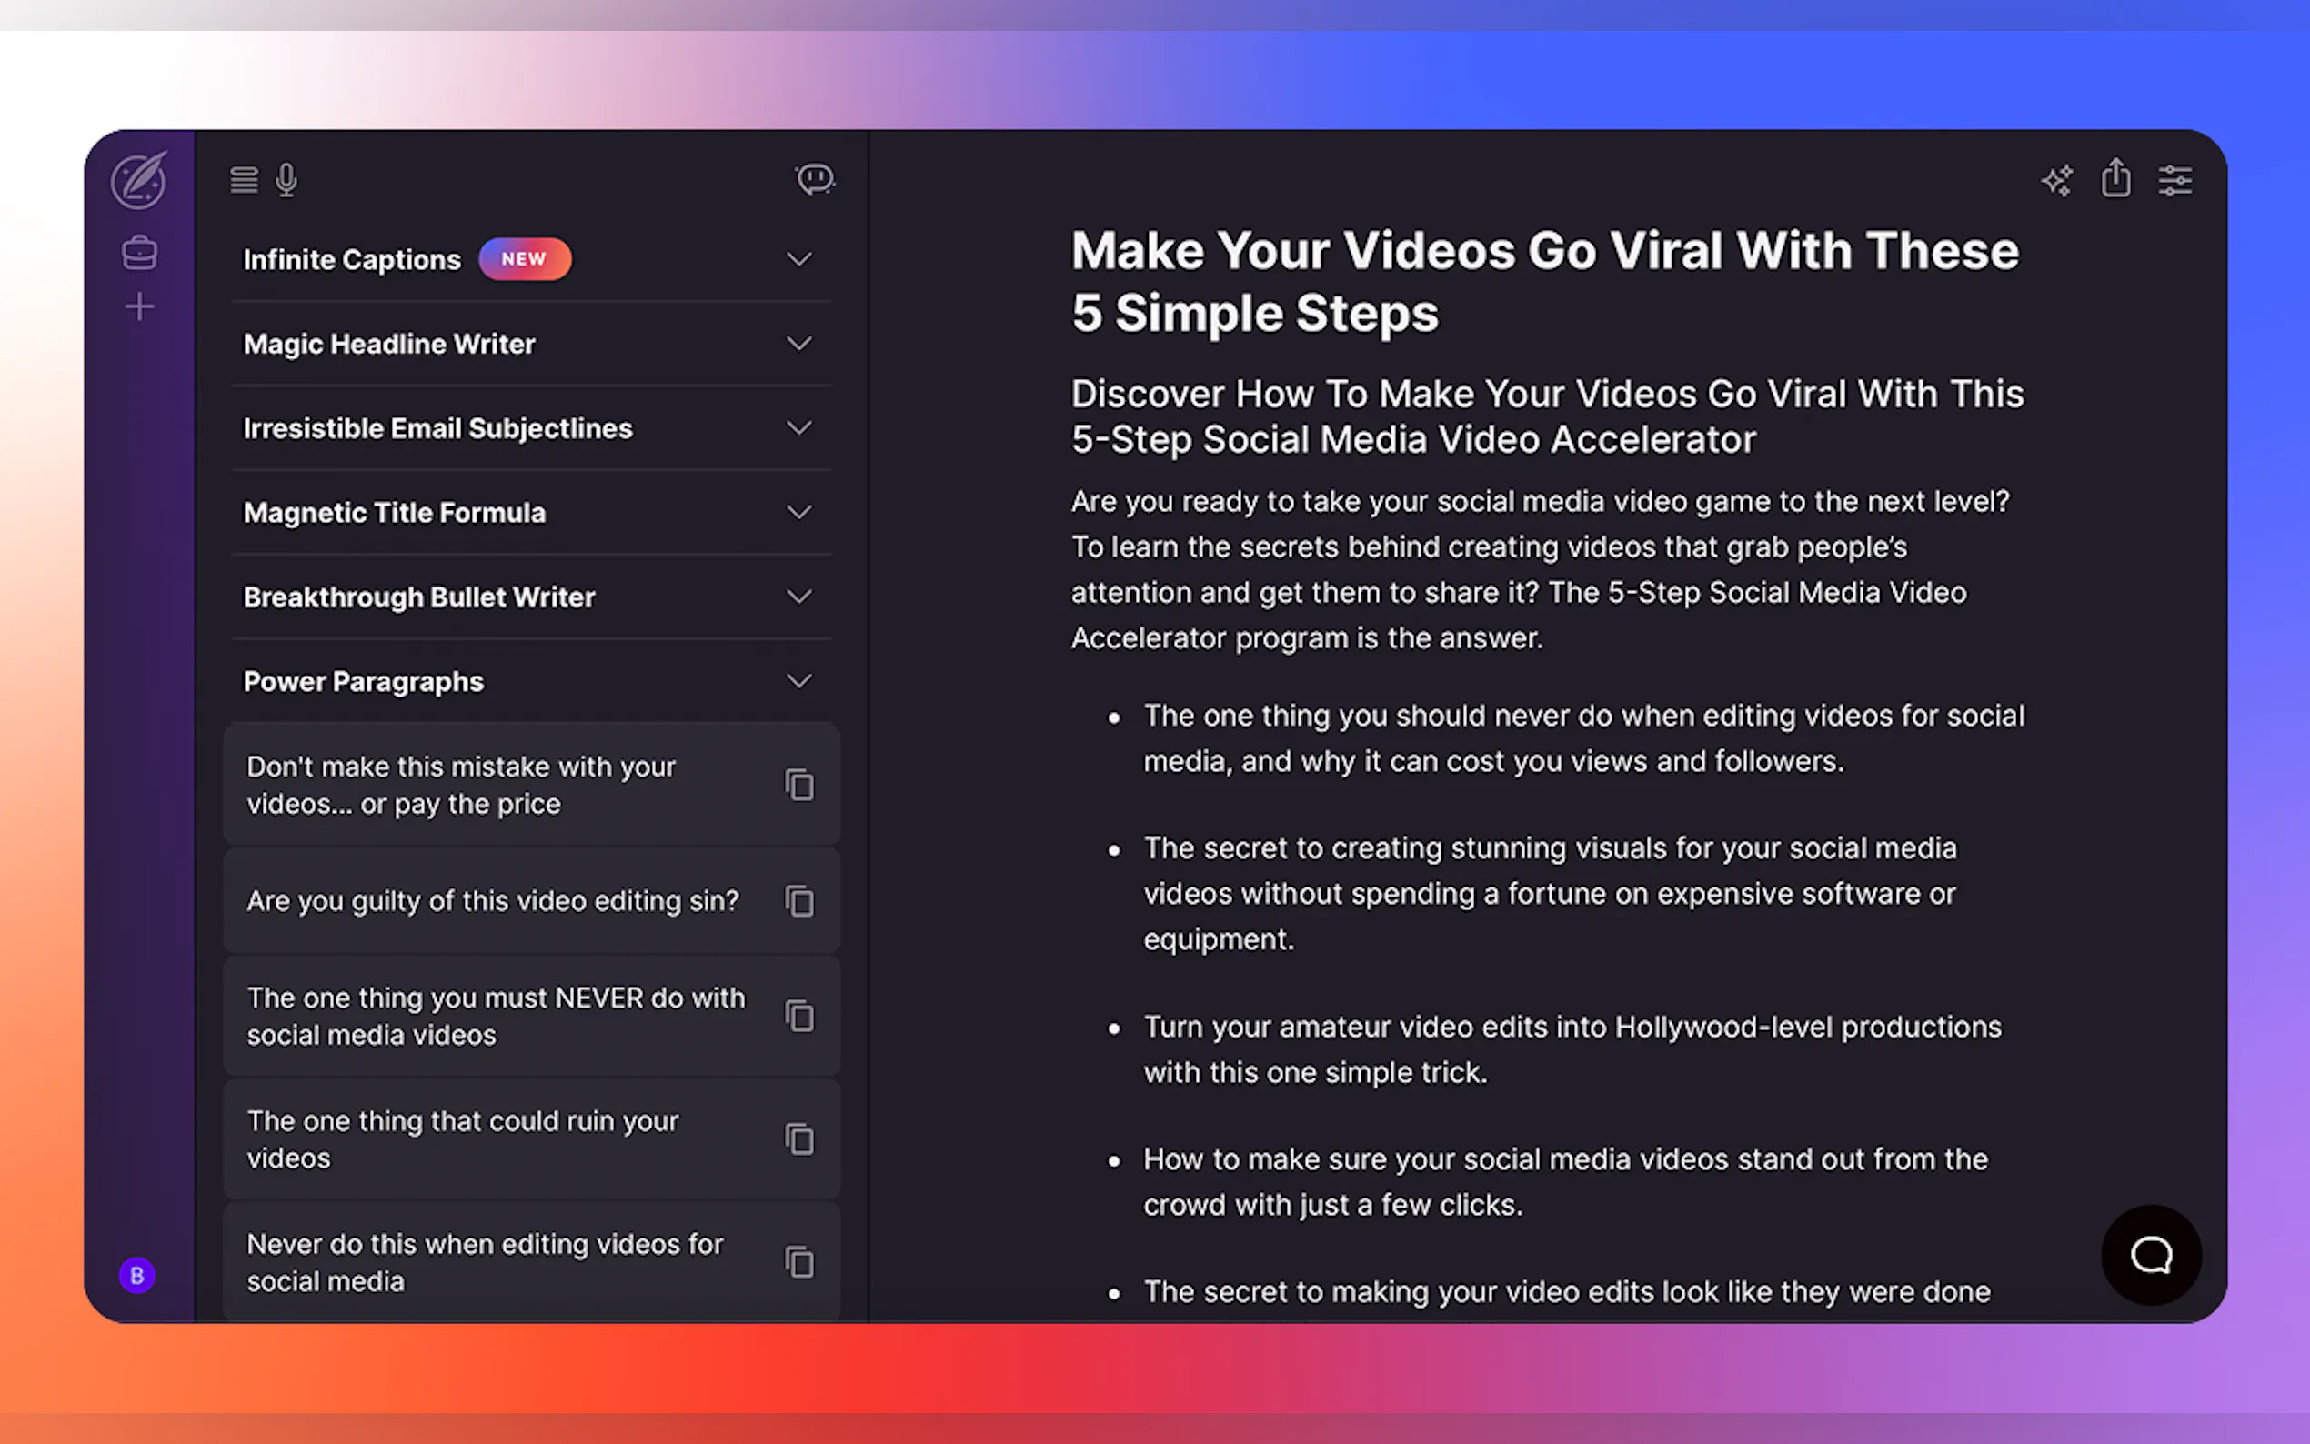This screenshot has width=2310, height=1444.
Task: Expand the Magic Headline Writer chevron
Action: point(799,344)
